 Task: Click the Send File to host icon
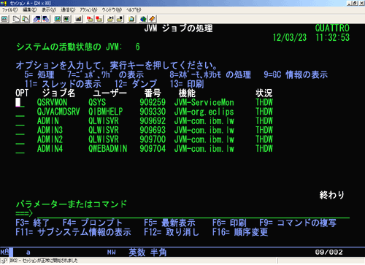[36, 19]
